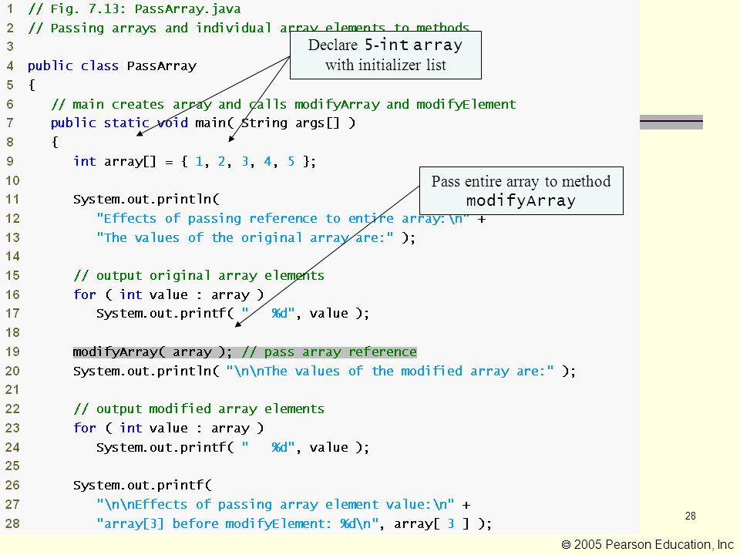Click the opening brace on line 8
740x555 pixels.
click(55, 142)
